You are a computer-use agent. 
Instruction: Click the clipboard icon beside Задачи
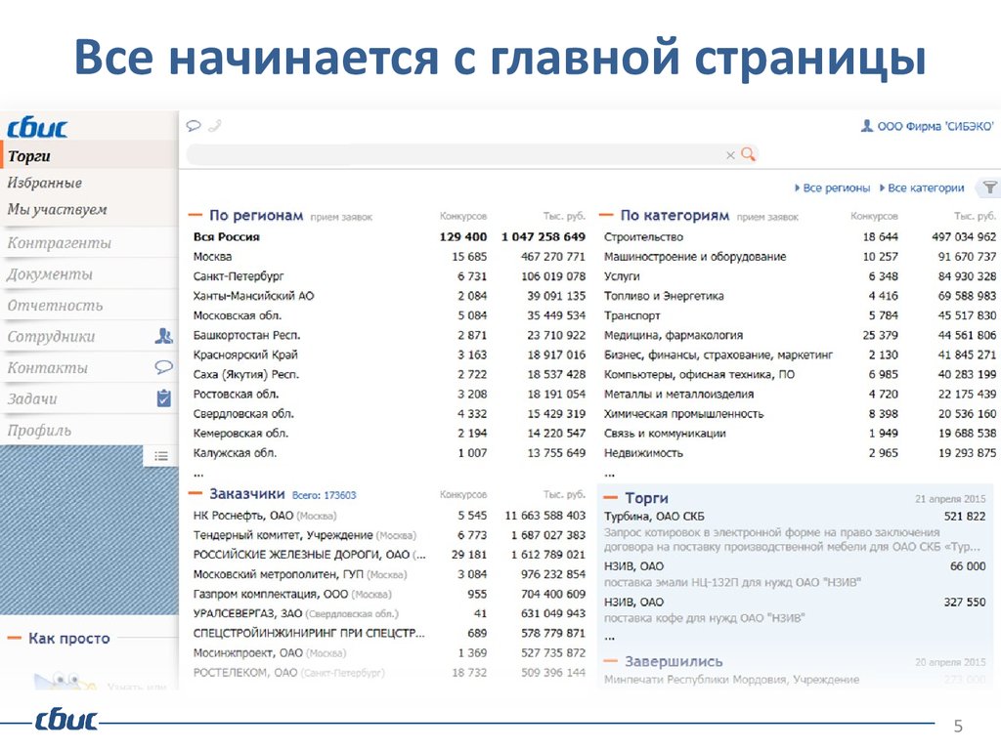pos(163,398)
